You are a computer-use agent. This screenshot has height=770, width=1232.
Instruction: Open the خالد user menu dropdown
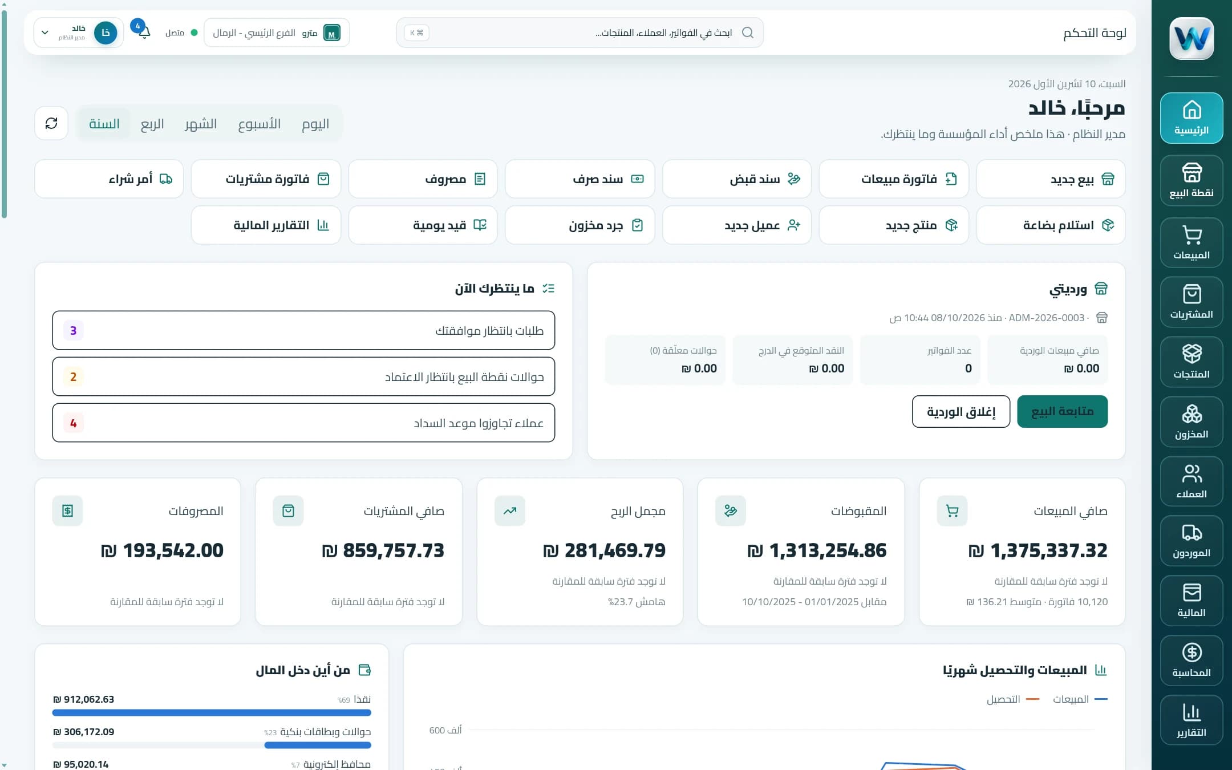(x=79, y=33)
